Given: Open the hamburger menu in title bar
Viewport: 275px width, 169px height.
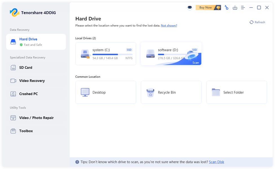Looking at the screenshot, I should click(x=243, y=8).
